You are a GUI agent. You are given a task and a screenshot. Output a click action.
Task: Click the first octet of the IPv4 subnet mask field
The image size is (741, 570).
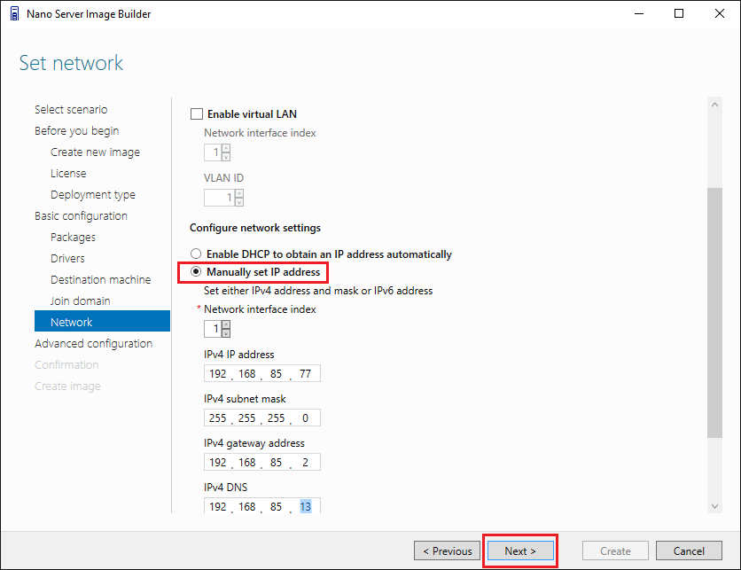click(218, 418)
